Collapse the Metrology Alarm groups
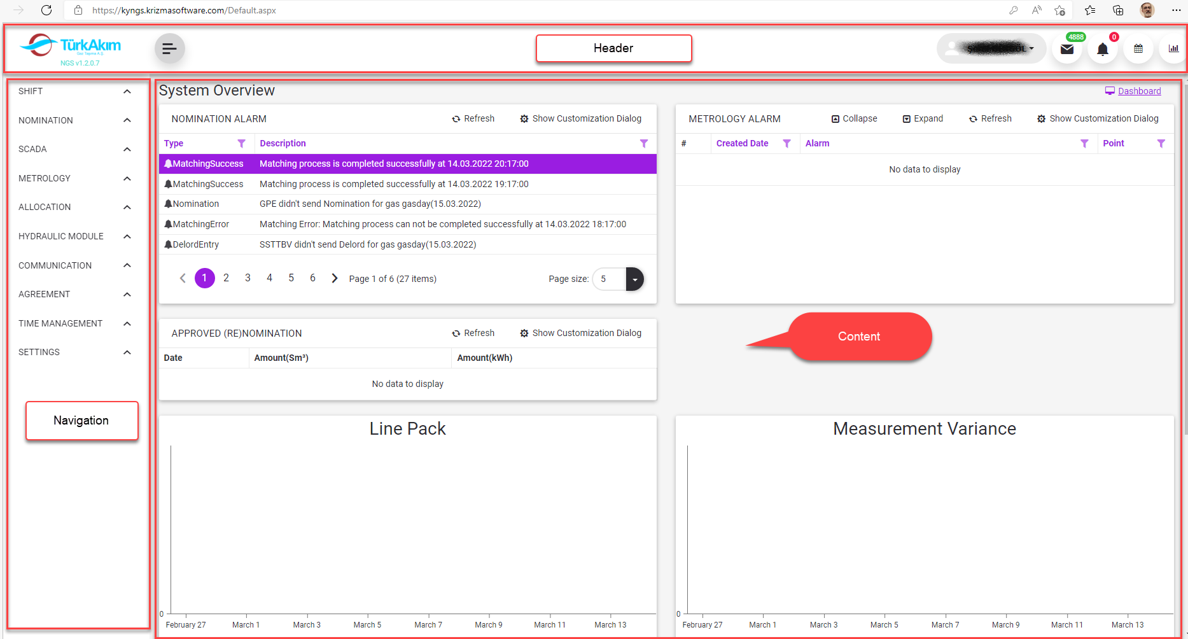 (854, 119)
